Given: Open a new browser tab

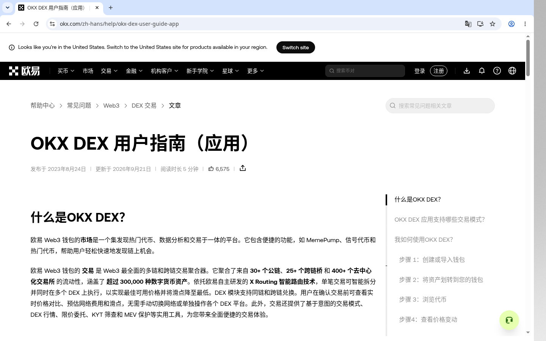Looking at the screenshot, I should pos(111,8).
